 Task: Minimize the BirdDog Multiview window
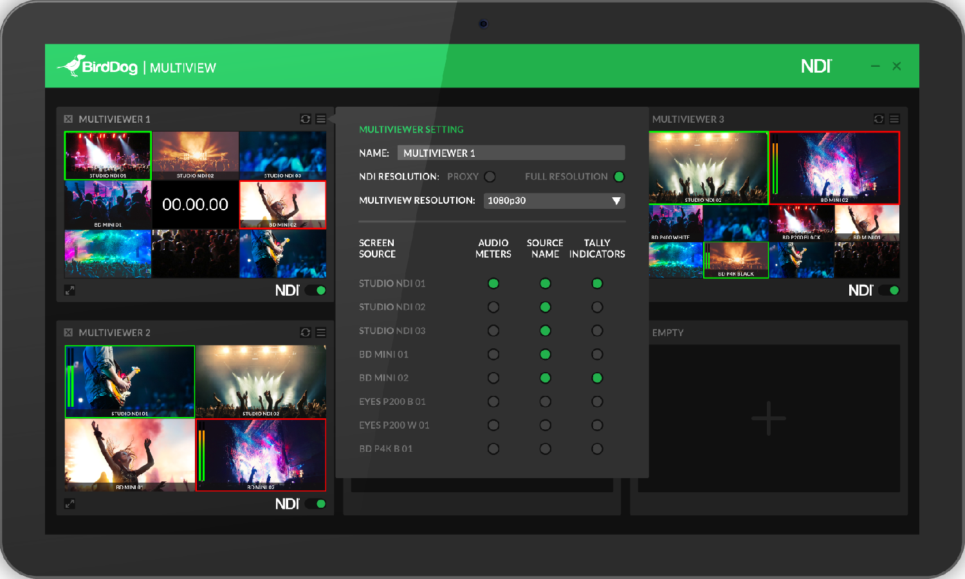(876, 66)
